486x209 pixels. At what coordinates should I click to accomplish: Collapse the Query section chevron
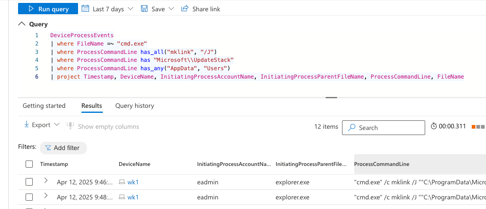pos(22,24)
